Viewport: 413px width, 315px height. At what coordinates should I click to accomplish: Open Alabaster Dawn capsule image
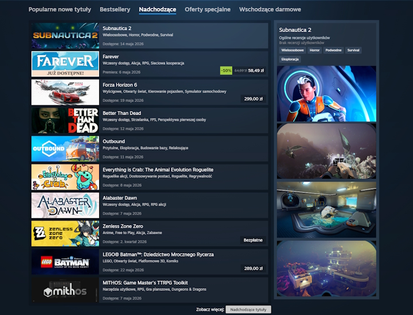pyautogui.click(x=65, y=206)
